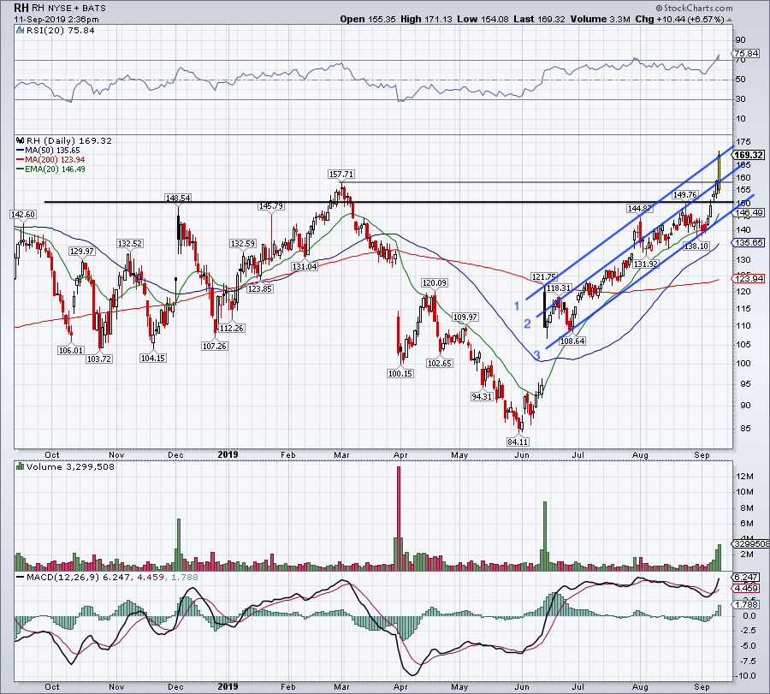Click the 'MA(200) 123.94' legend entry
Image resolution: width=770 pixels, height=694 pixels.
[55, 160]
